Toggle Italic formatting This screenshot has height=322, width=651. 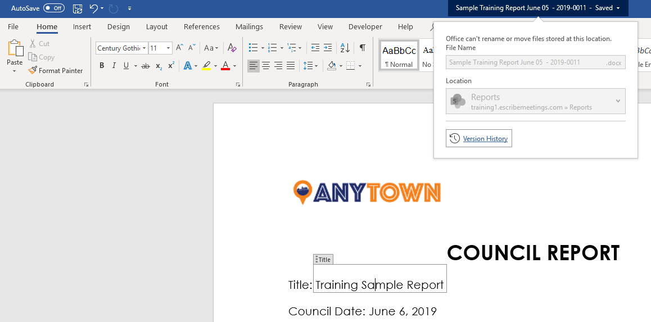pyautogui.click(x=114, y=66)
